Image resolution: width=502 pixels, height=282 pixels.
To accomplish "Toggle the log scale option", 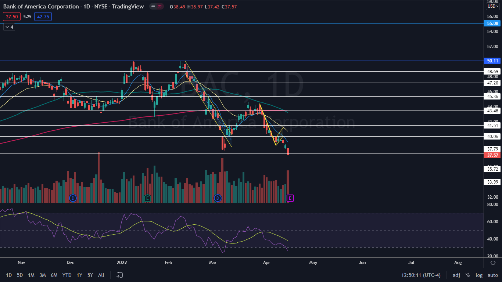I will 479,275.
